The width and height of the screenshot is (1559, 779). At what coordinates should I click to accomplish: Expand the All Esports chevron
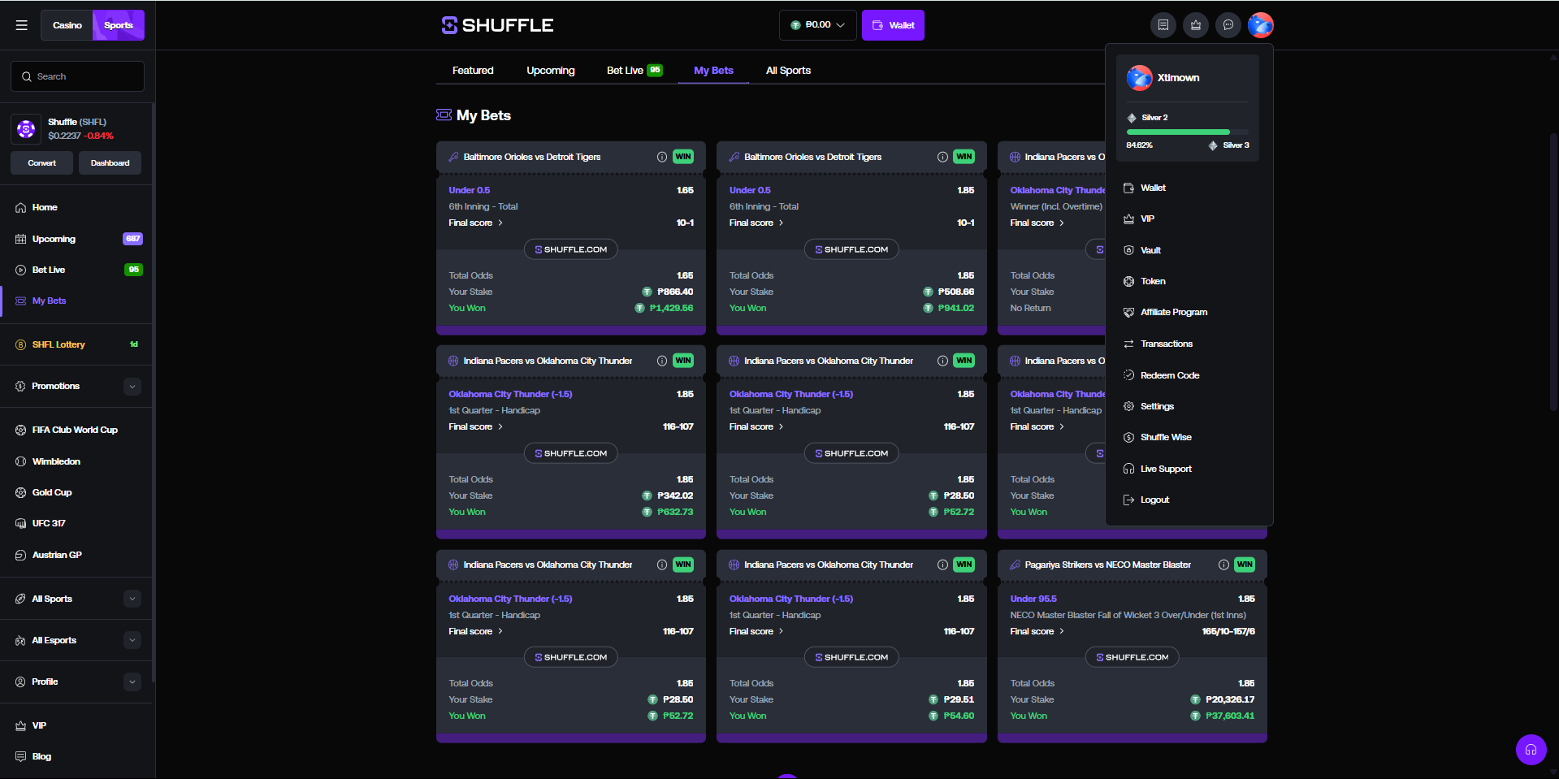[x=132, y=640]
